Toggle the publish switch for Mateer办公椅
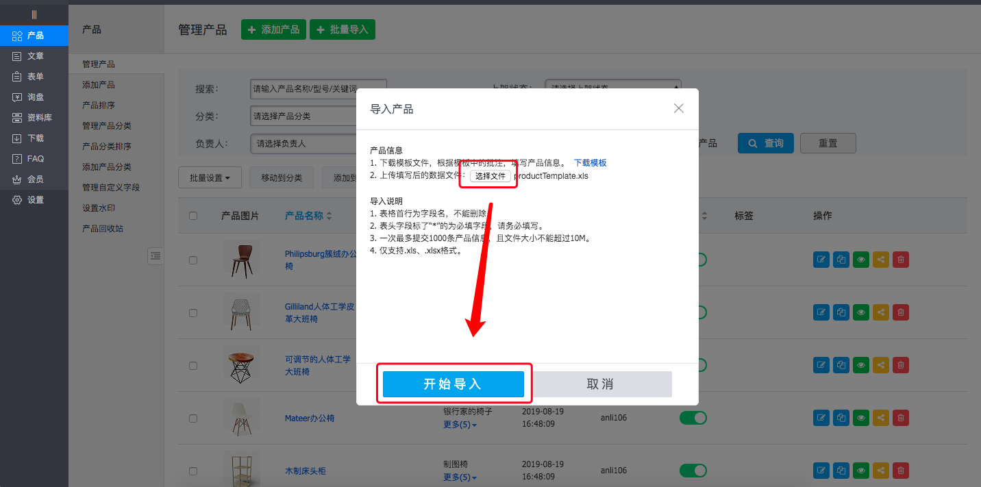Image resolution: width=981 pixels, height=487 pixels. pyautogui.click(x=693, y=417)
